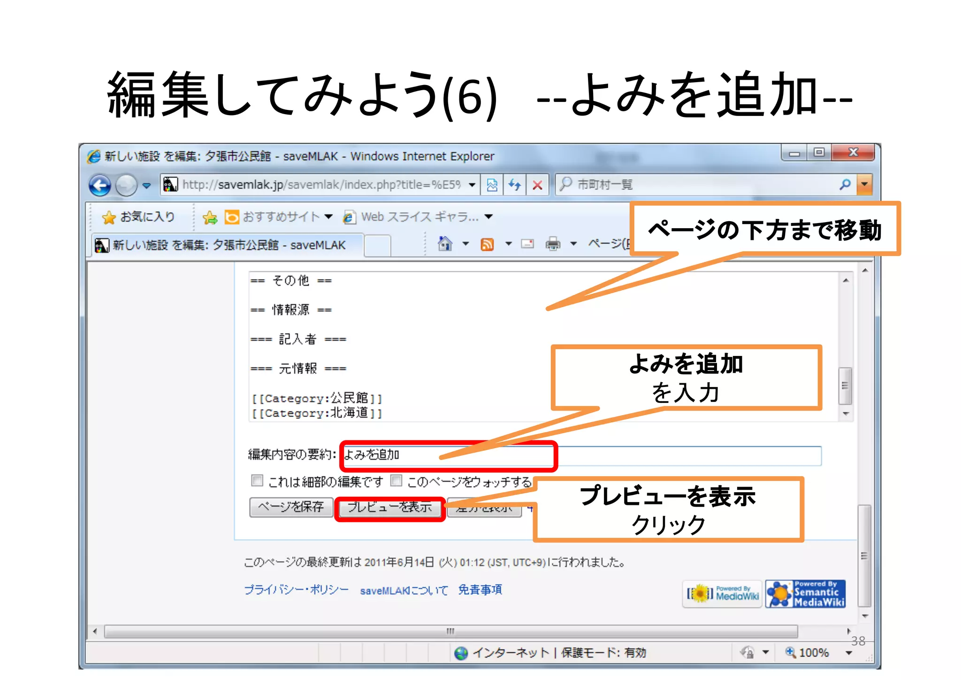Viewport: 961px width, 680px height.
Task: Click the Add to Favorites Bar star icon
Action: pyautogui.click(x=210, y=217)
